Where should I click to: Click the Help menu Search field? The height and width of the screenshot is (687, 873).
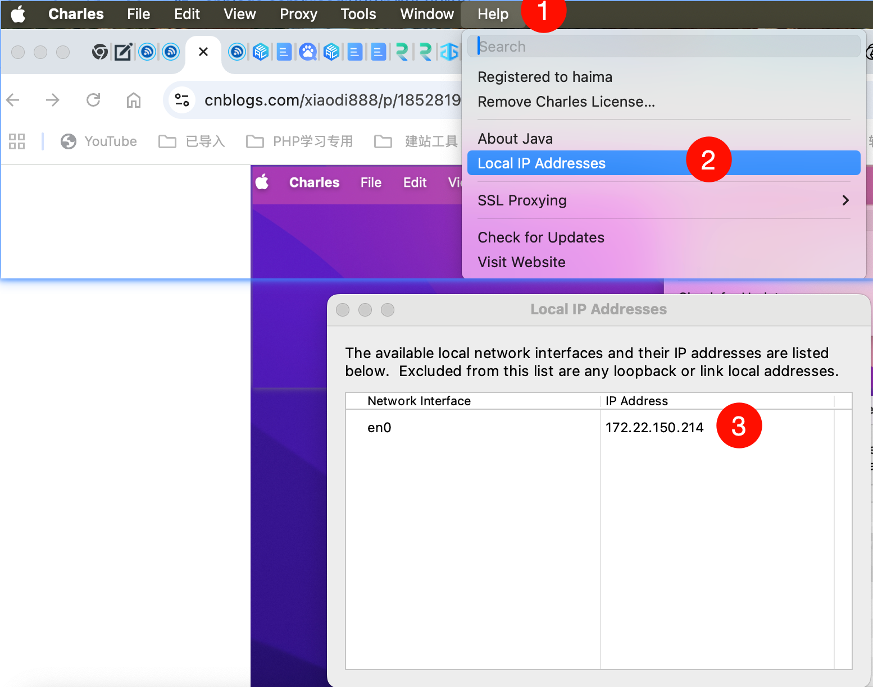(x=663, y=47)
